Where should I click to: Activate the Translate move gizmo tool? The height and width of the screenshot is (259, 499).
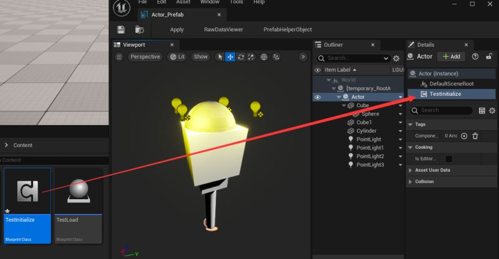coord(230,57)
